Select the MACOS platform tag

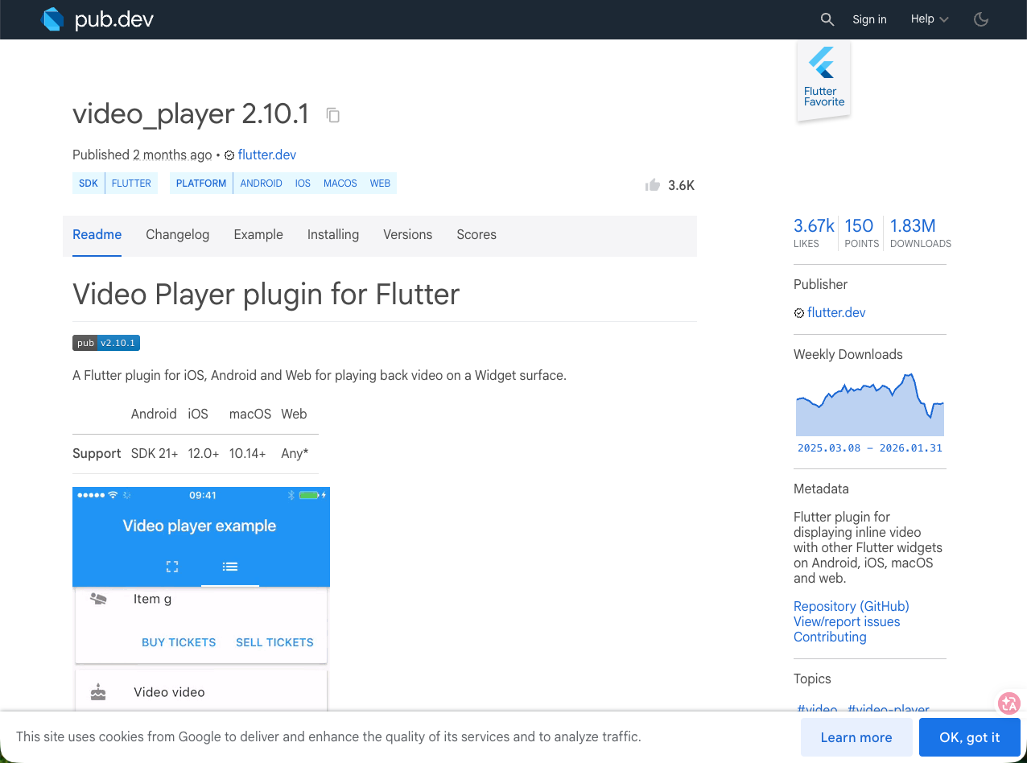[x=340, y=184]
